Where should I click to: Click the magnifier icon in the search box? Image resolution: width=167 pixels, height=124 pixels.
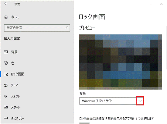coord(67,28)
